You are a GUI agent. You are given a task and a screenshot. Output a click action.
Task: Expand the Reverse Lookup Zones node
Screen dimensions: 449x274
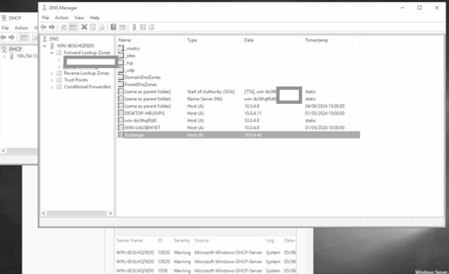coord(52,73)
